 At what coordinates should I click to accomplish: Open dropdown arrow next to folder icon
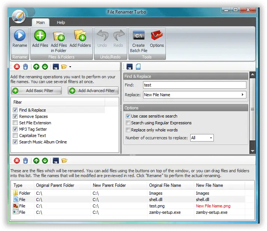click(x=70, y=67)
